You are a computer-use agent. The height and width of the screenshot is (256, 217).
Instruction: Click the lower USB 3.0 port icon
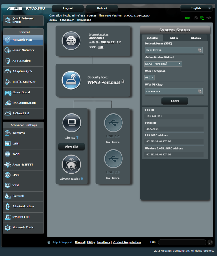point(113,158)
